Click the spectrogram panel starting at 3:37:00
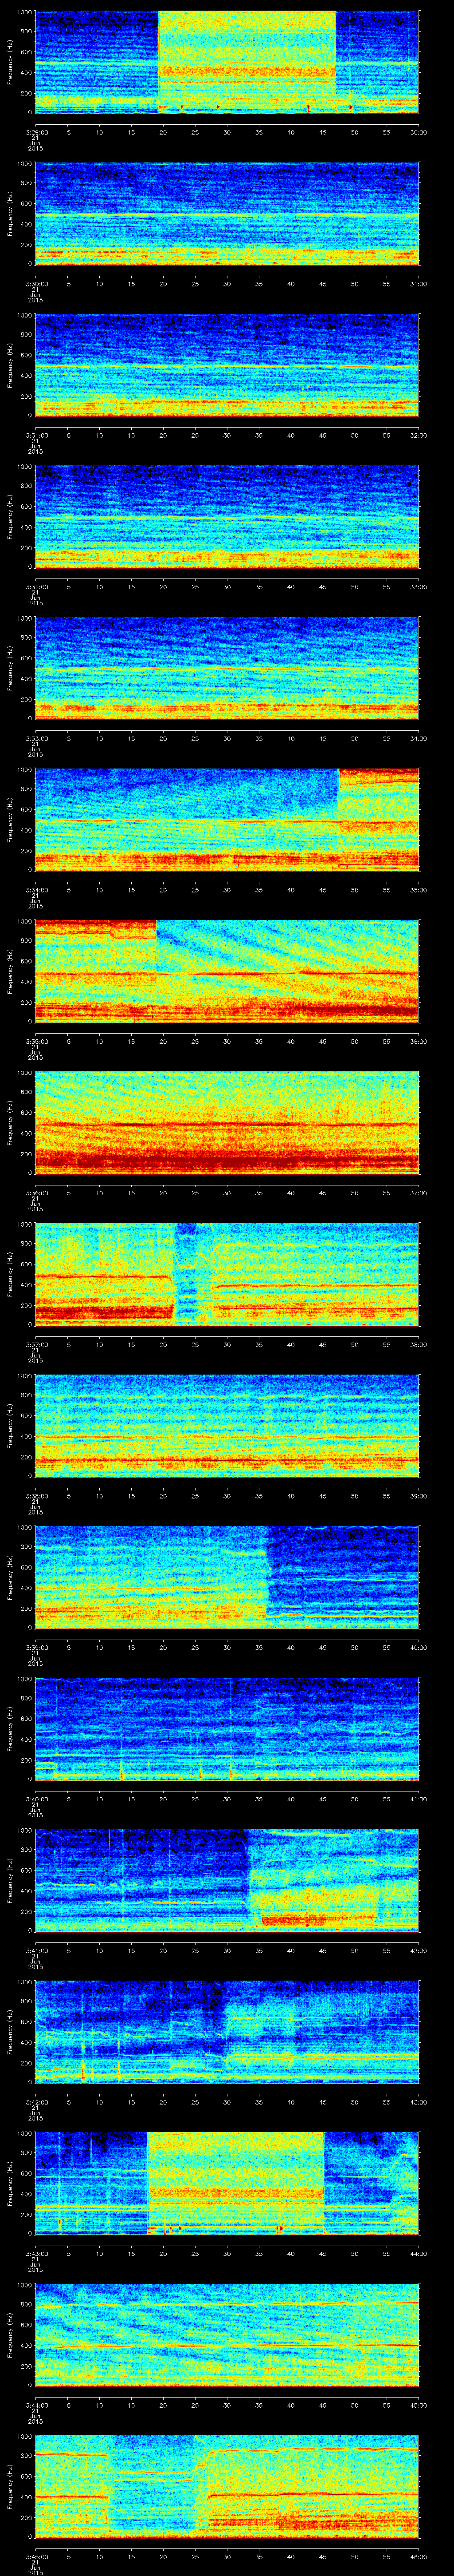This screenshot has height=2576, width=454. [x=227, y=1275]
